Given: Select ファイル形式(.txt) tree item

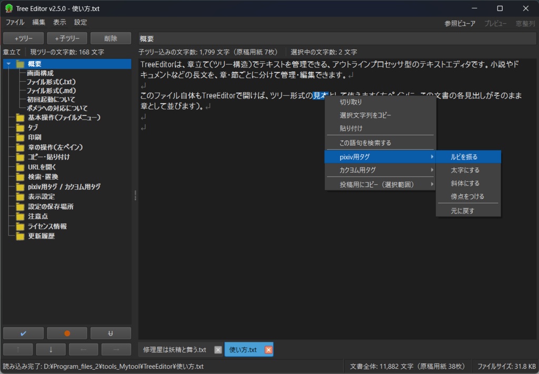Looking at the screenshot, I should click(51, 82).
